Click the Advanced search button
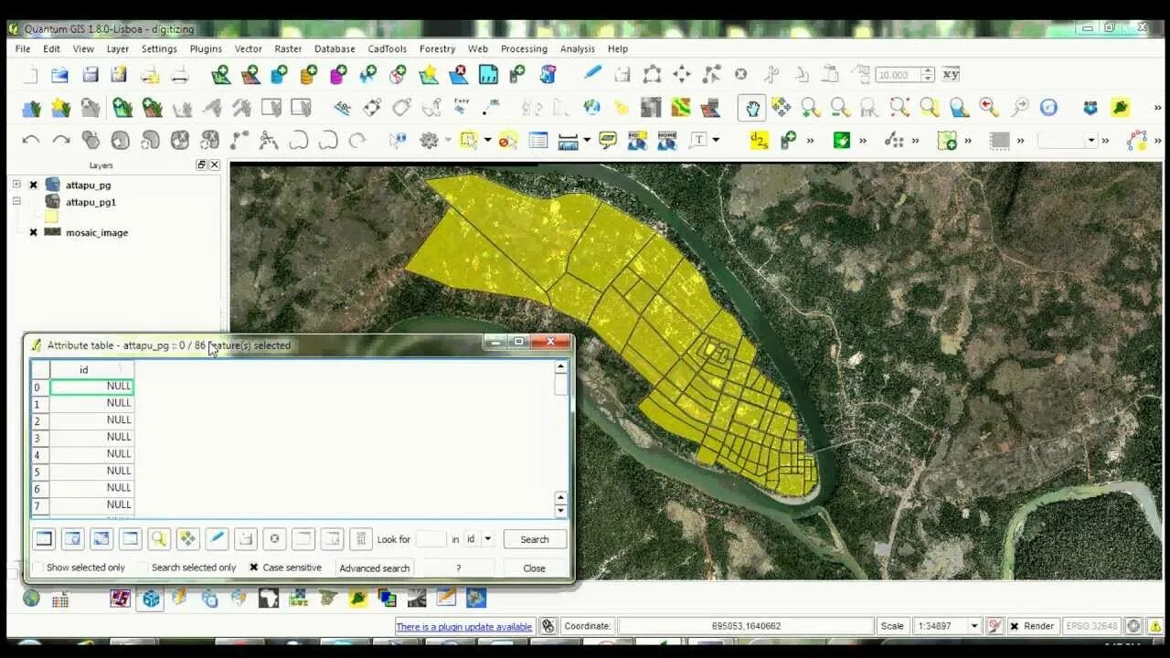1170x658 pixels. click(x=374, y=568)
